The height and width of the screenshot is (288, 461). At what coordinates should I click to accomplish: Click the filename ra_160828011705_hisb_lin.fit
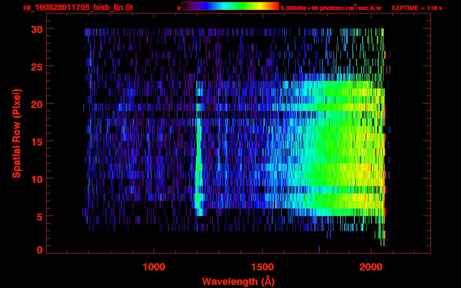point(78,7)
